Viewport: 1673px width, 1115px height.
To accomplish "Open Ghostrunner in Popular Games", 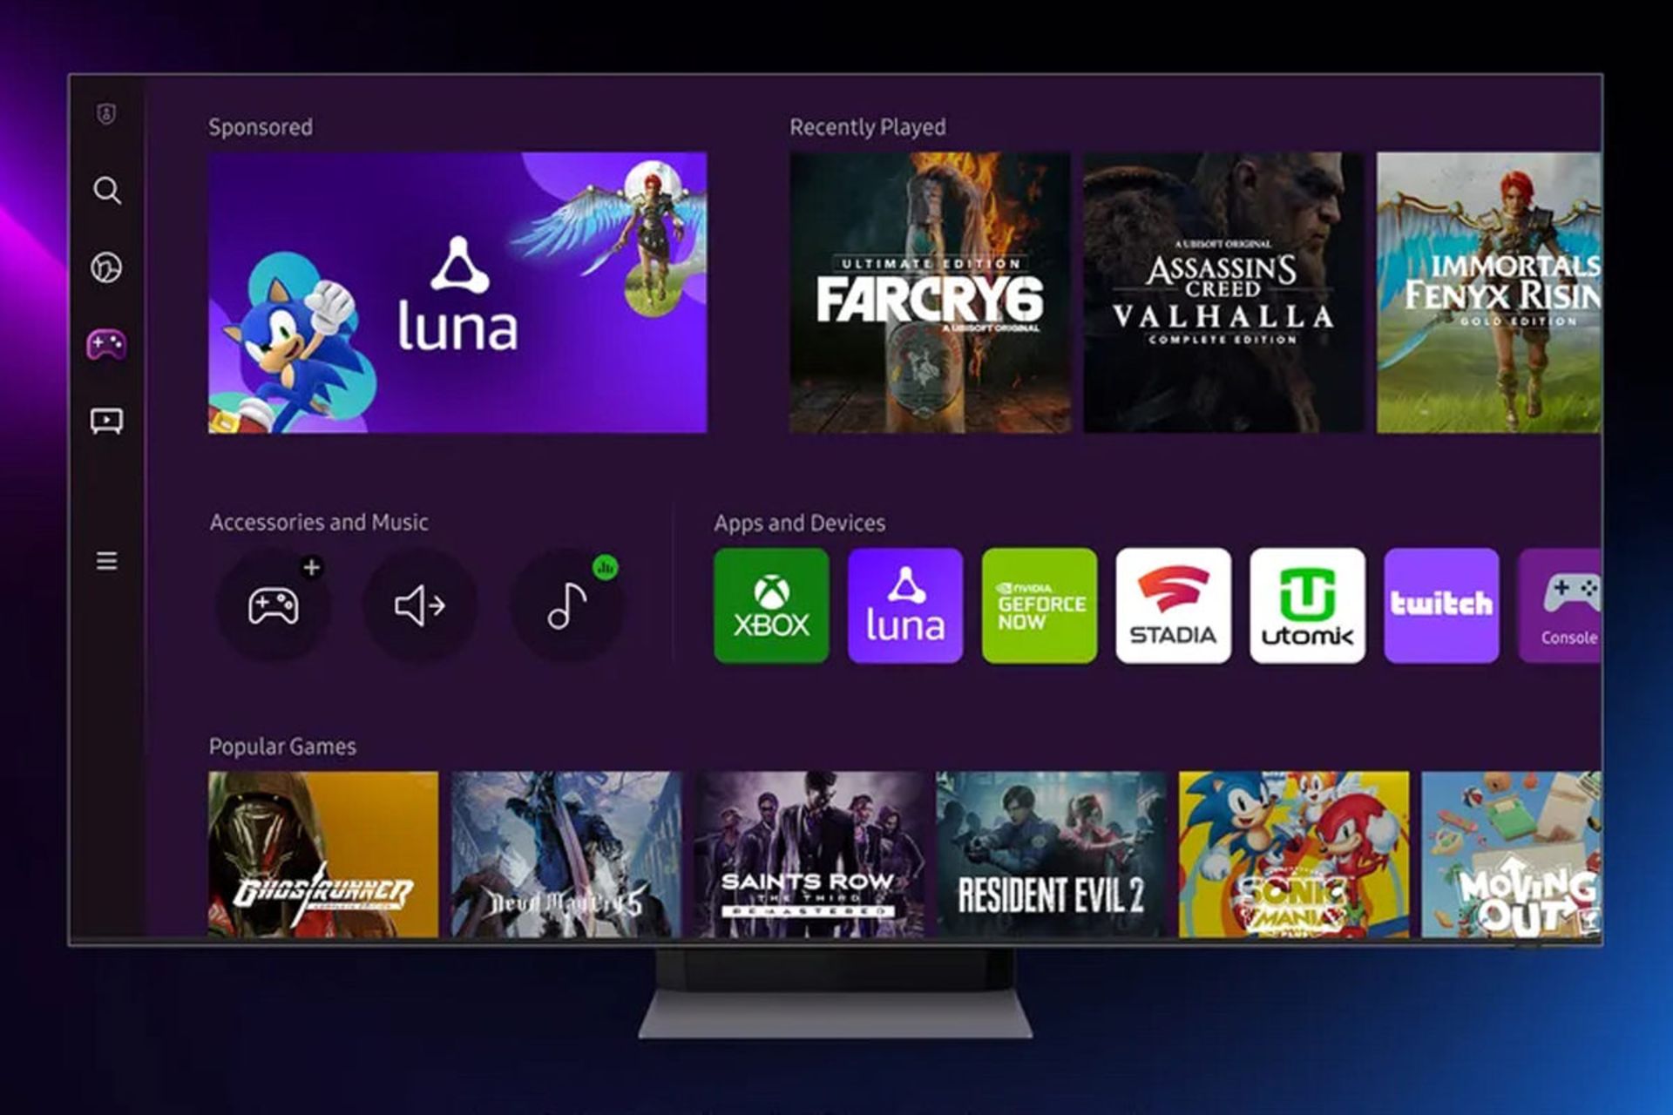I will click(323, 855).
